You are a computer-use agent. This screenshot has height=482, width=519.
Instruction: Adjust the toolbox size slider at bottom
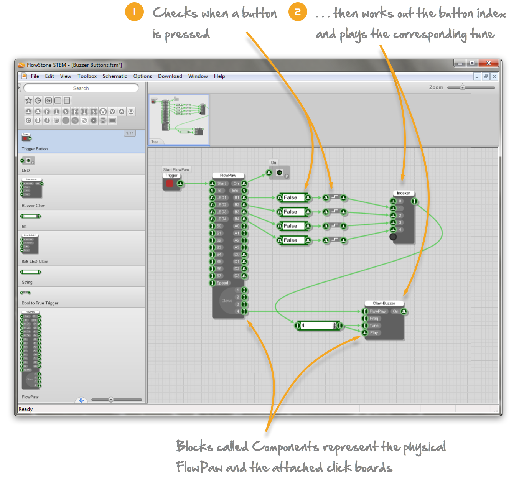[x=111, y=400]
